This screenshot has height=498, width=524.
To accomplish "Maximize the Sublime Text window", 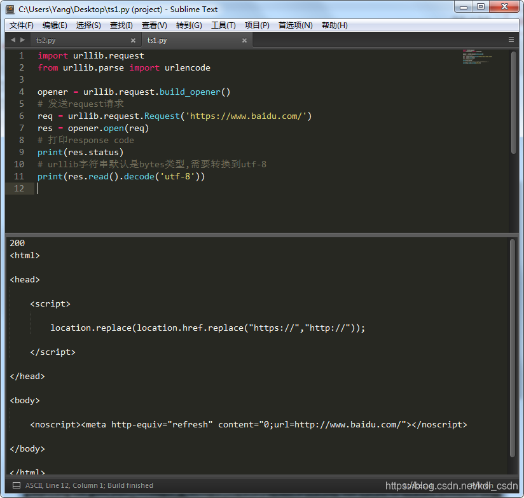I will pos(481,7).
